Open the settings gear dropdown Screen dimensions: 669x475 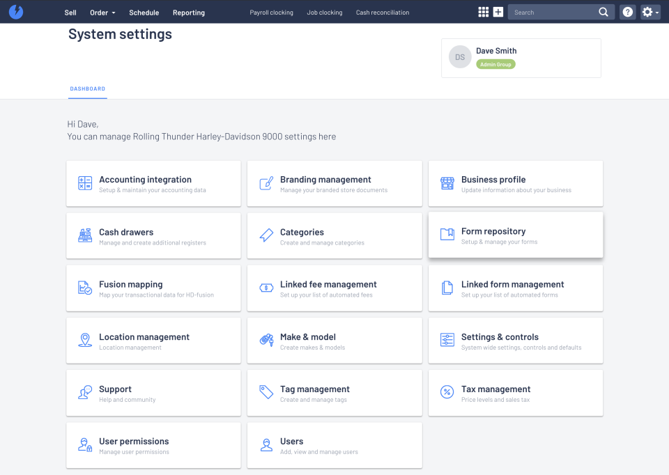pyautogui.click(x=649, y=12)
